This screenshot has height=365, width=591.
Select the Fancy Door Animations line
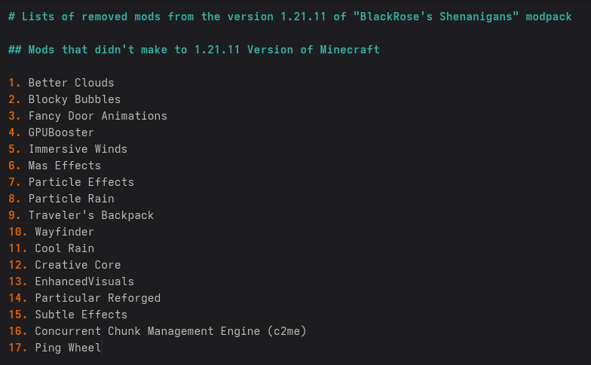tap(97, 116)
